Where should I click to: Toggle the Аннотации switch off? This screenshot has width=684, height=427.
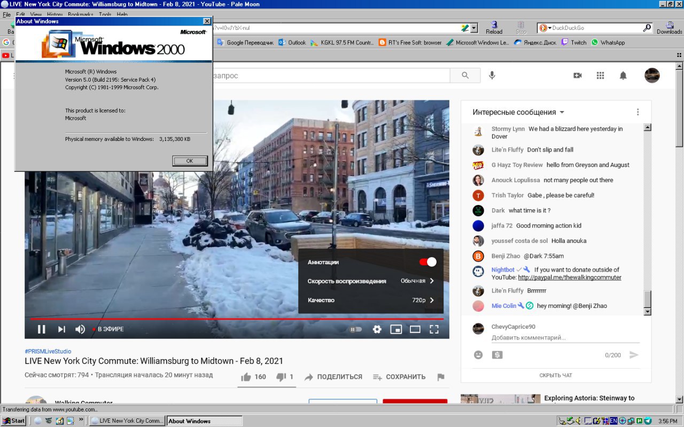428,262
